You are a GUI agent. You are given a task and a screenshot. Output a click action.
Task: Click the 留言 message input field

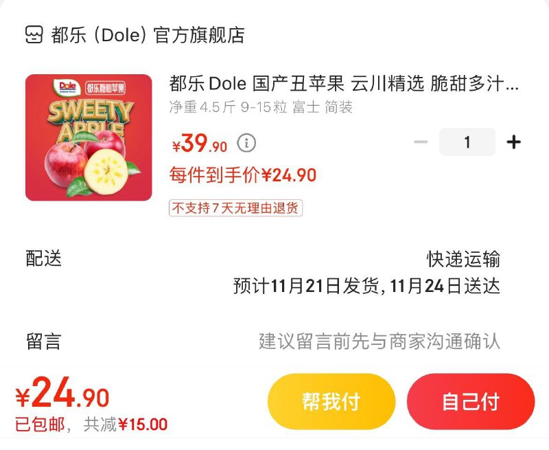point(379,341)
